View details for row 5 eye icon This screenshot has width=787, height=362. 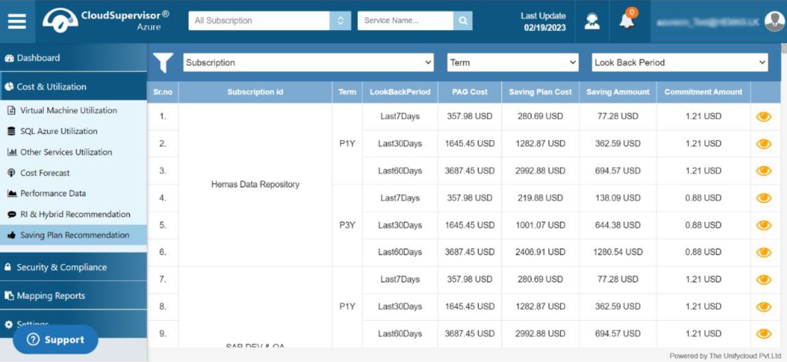pos(763,225)
